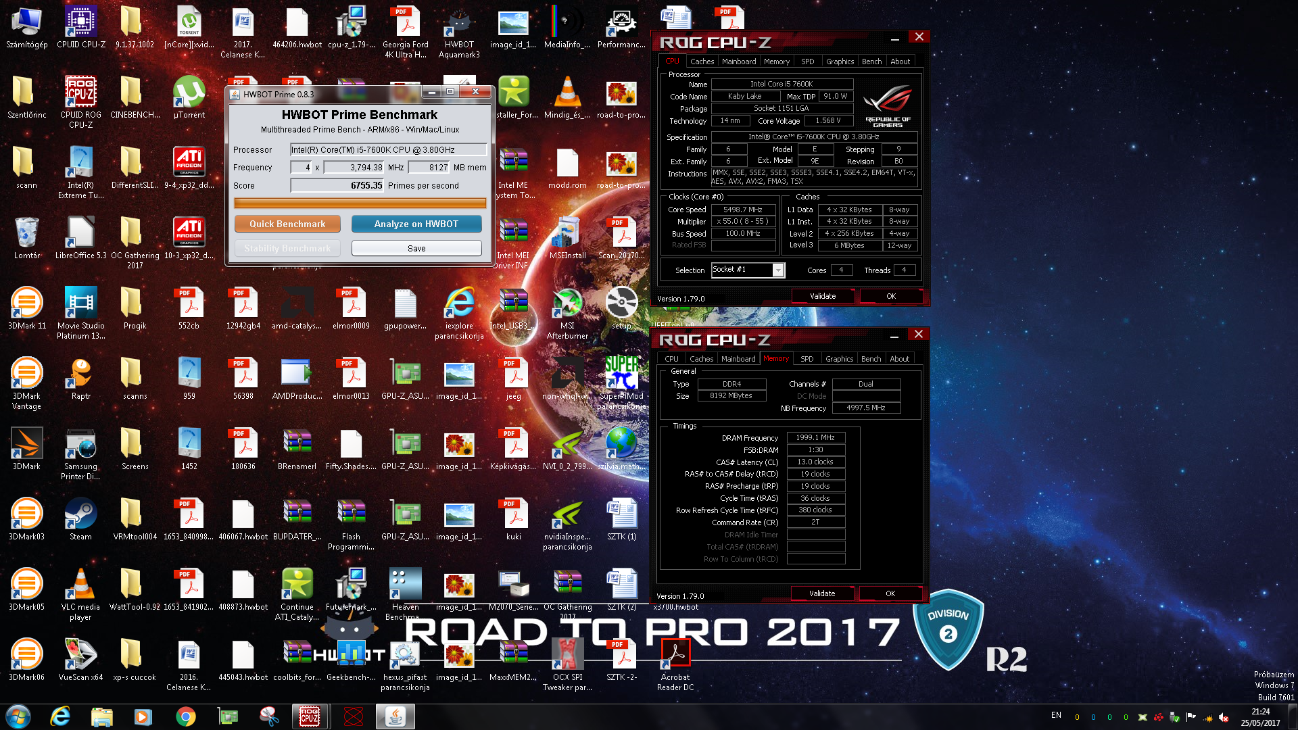The image size is (1298, 730).
Task: Open Mainboard tab in top CPU-Z window
Action: point(739,62)
